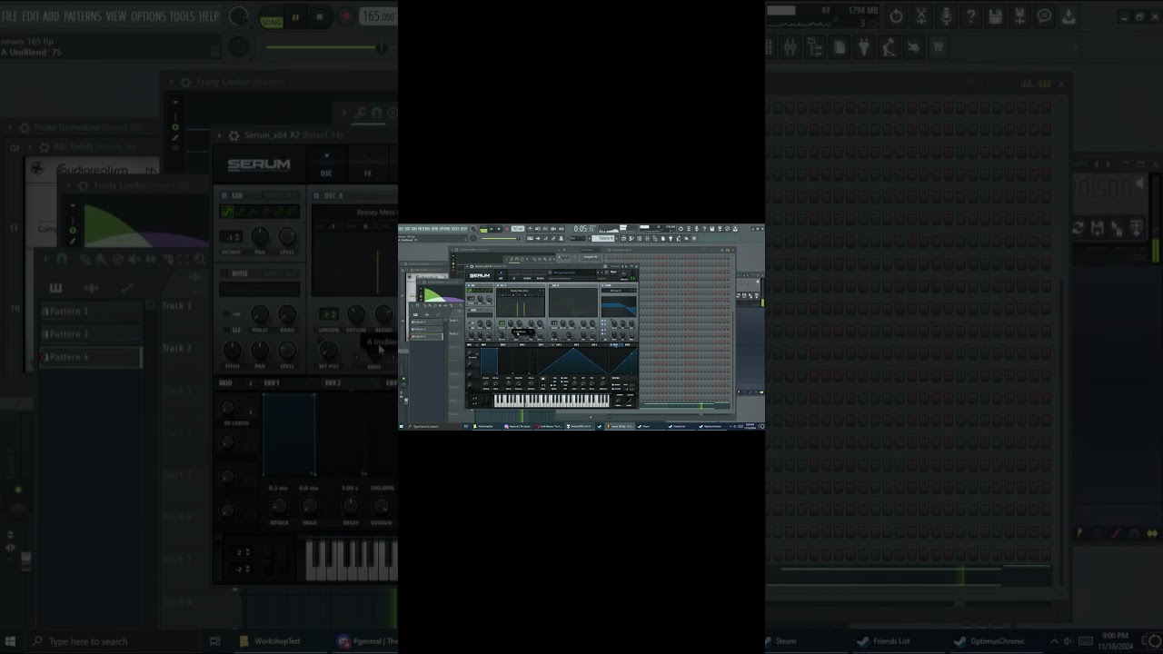Click the large stop button in the backdrop transport
Viewport: 1163px width, 654px height.
tap(319, 17)
